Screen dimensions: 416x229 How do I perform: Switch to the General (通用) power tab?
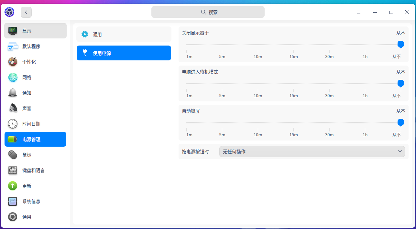[x=124, y=35]
